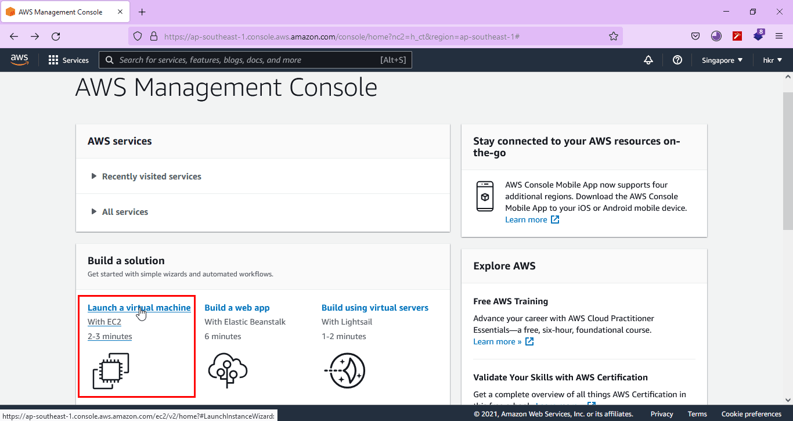Select the AWS Management Console tab
793x421 pixels.
[x=66, y=12]
